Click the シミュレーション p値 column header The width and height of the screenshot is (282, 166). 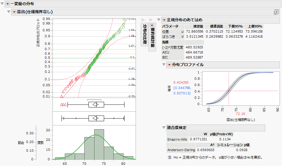pos(233,145)
